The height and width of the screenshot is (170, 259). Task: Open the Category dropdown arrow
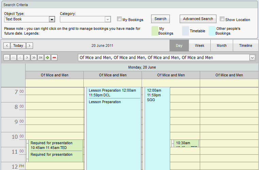point(108,19)
